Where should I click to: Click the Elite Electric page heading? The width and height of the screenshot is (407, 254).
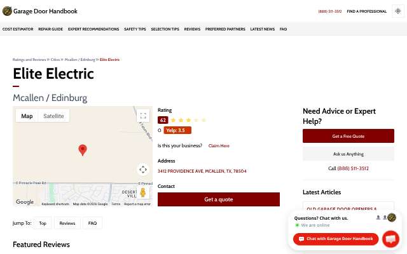pos(53,74)
